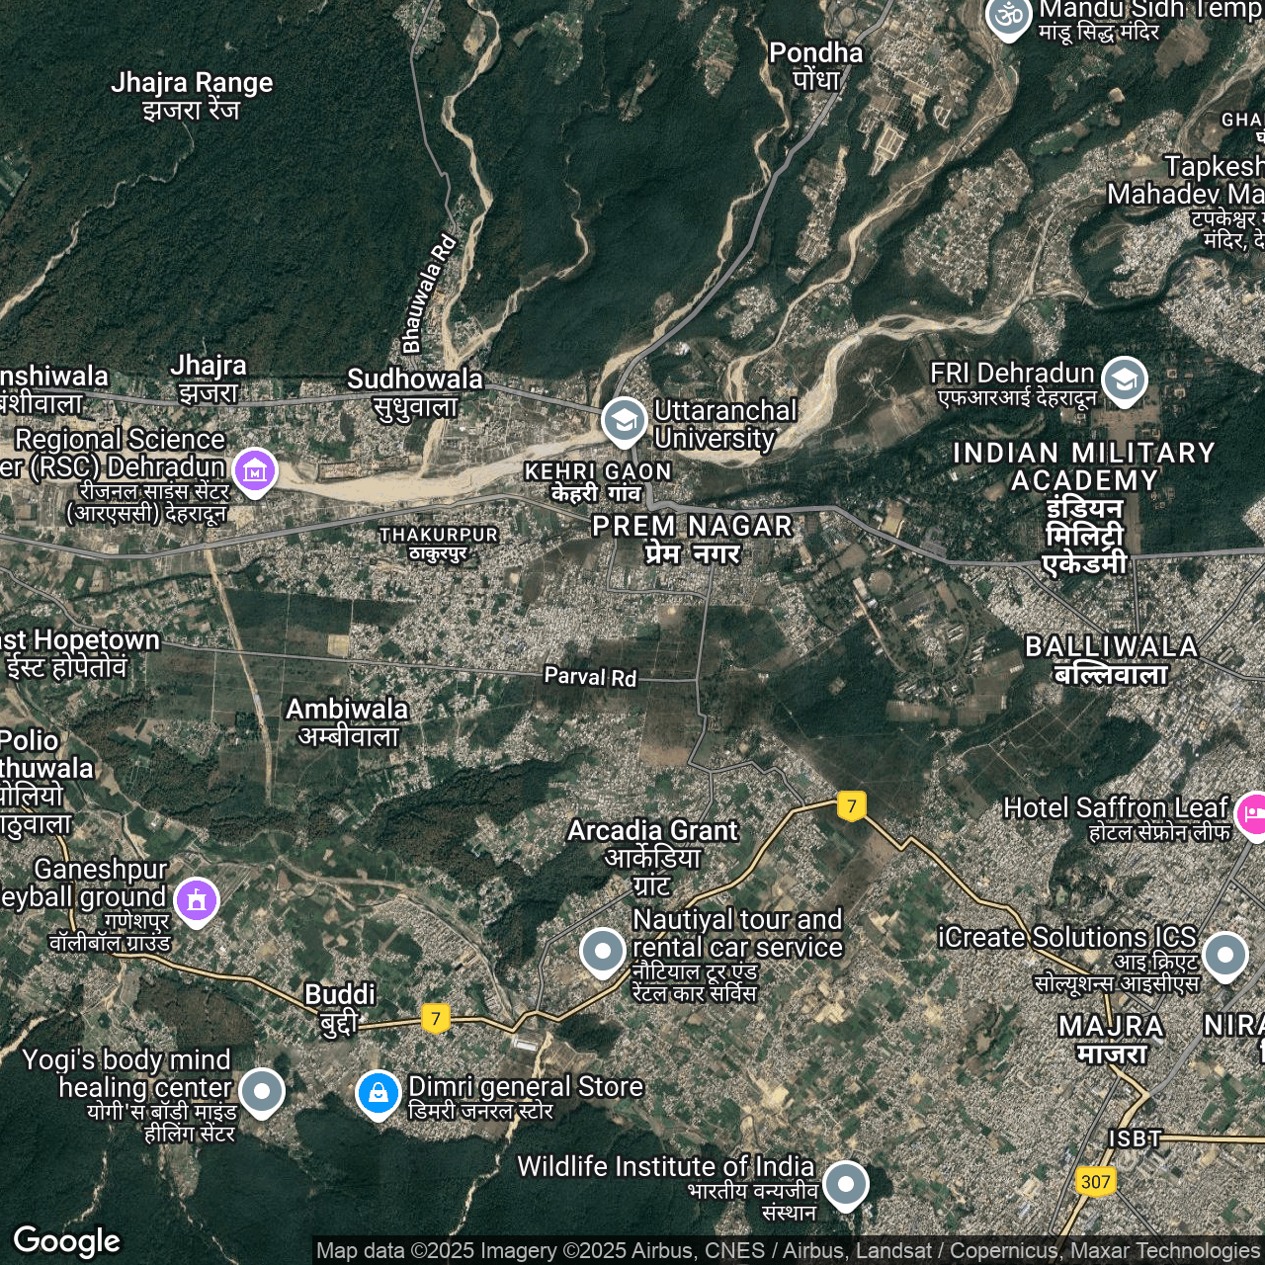1265x1265 pixels.
Task: Click the FRI Dehradun graduation cap icon
Action: coord(1125,379)
